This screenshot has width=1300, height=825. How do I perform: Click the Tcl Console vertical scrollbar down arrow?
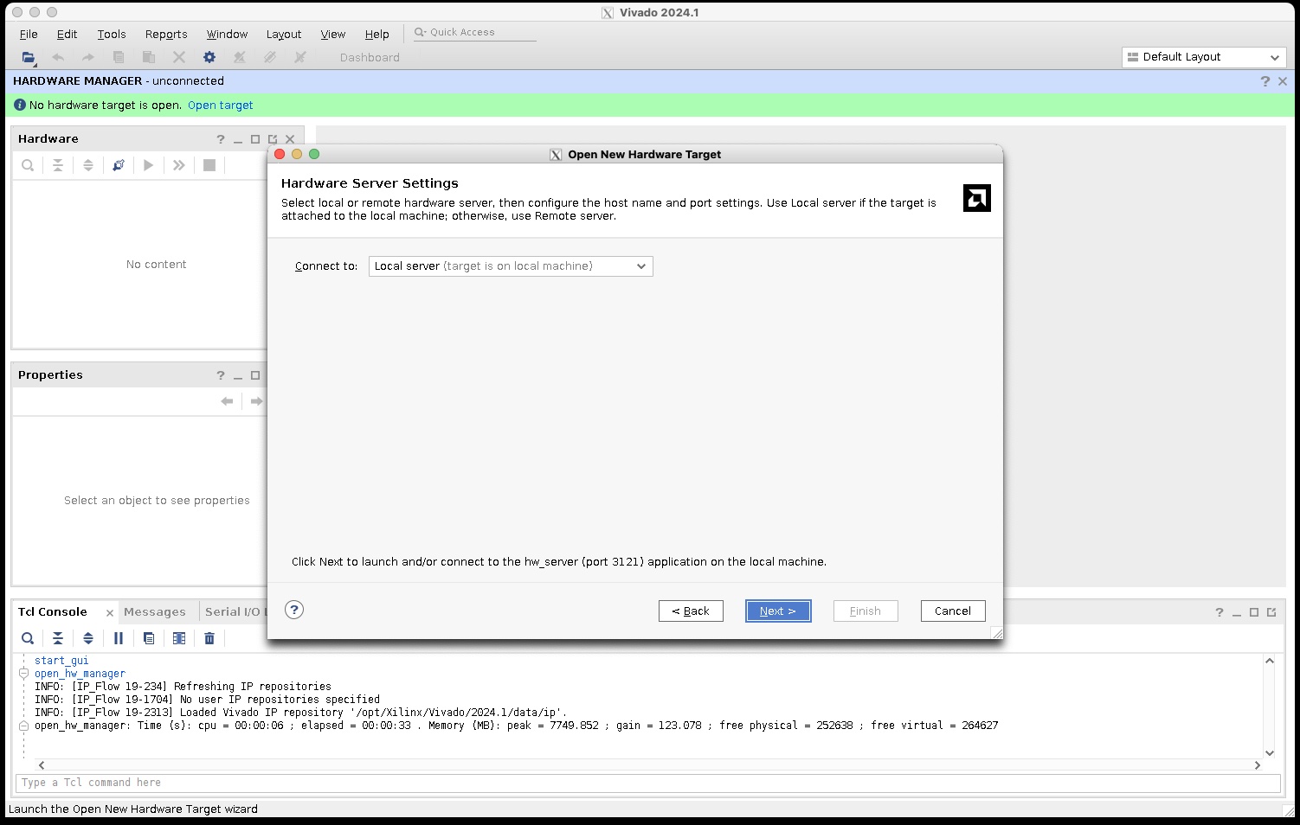1270,752
